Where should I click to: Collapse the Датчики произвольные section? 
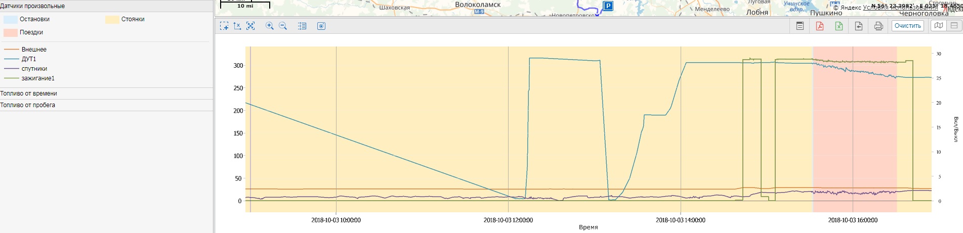coord(32,6)
